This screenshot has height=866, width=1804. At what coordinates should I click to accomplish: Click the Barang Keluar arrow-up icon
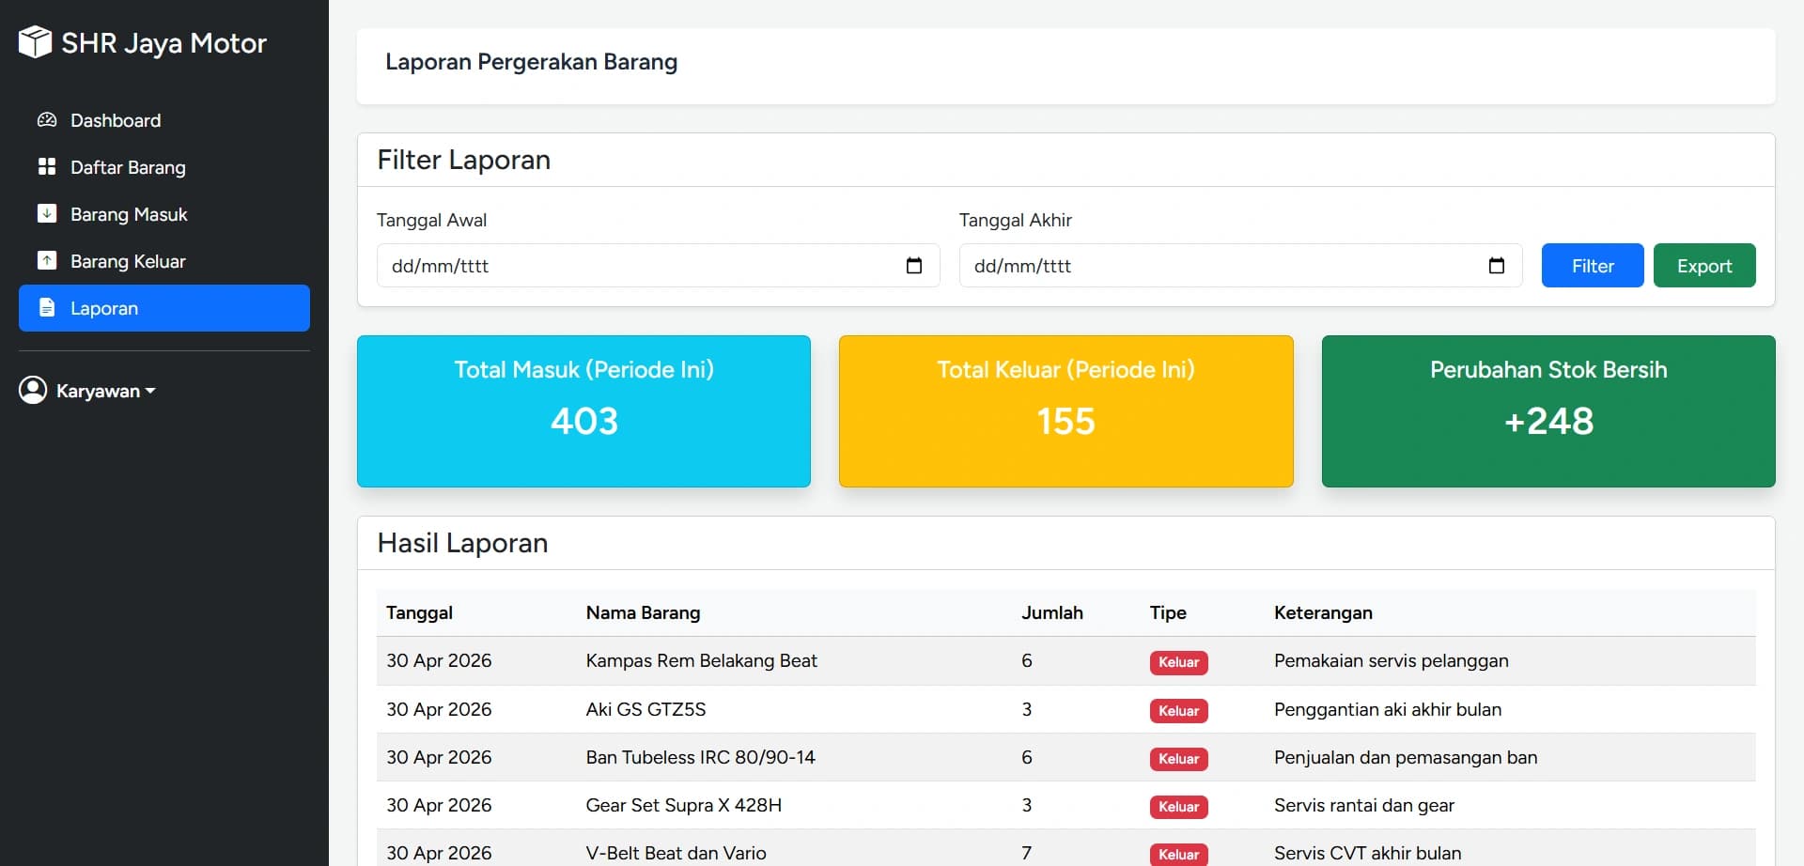(47, 261)
